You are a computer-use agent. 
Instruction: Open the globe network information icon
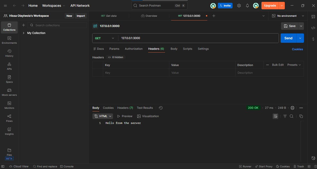(292, 108)
